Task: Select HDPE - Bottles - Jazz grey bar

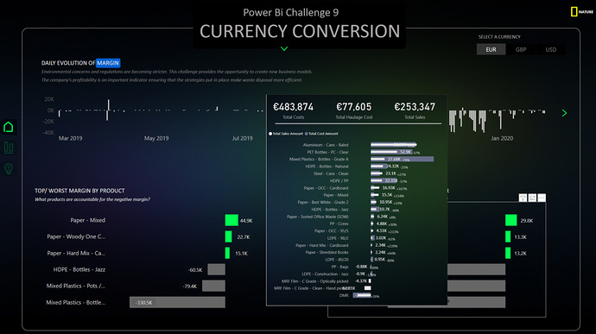Action: point(216,269)
